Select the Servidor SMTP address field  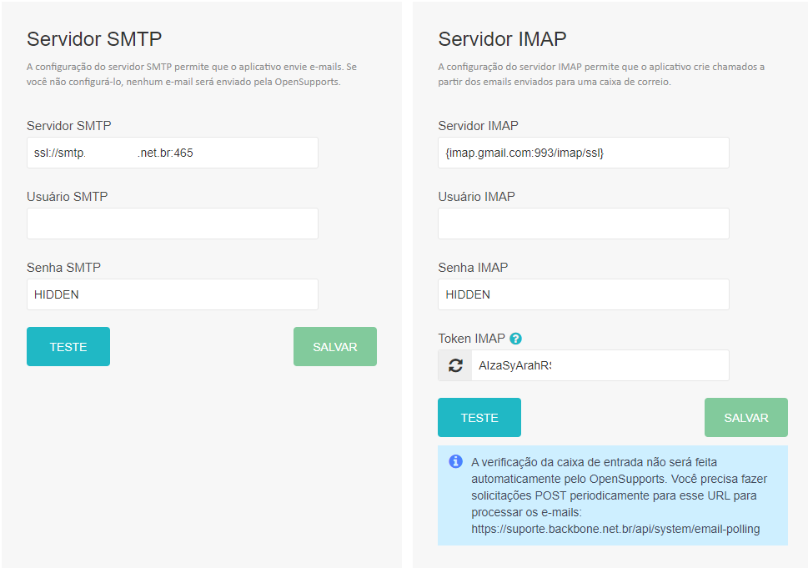point(172,153)
